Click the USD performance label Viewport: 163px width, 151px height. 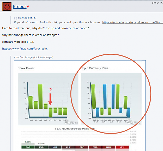tap(55, 147)
